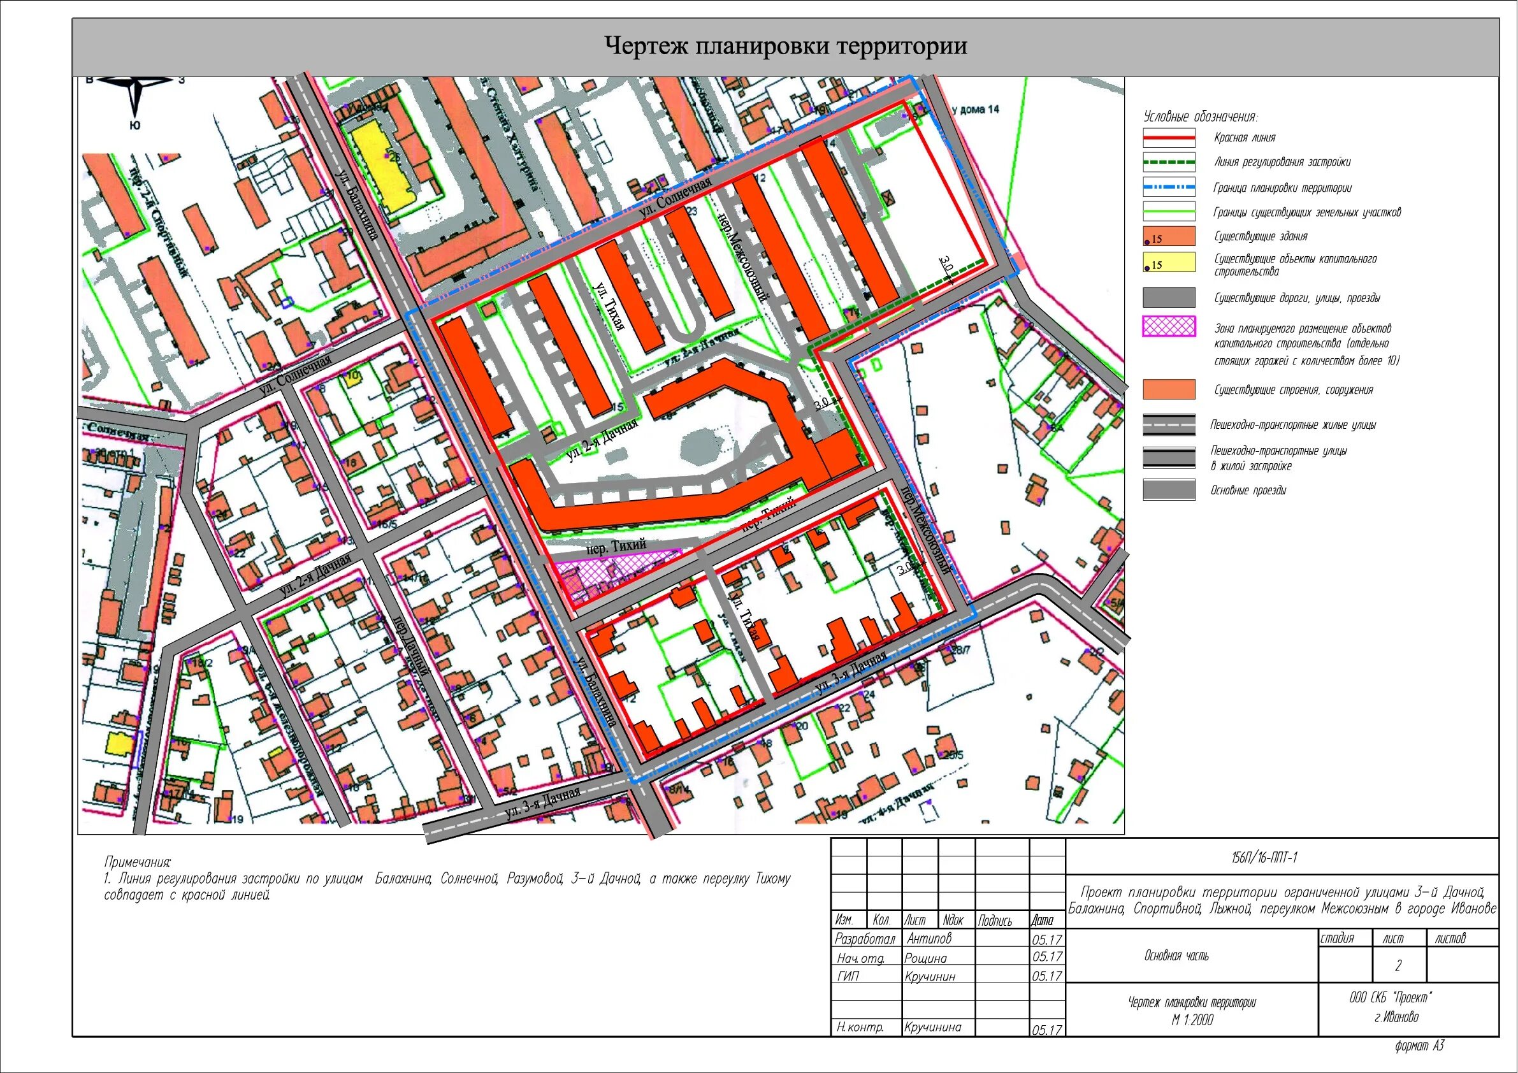1518x1073 pixels.
Task: Click the 'Пешеходно-транспортные улицы в жилой застройке' swatch
Action: coord(1169,457)
